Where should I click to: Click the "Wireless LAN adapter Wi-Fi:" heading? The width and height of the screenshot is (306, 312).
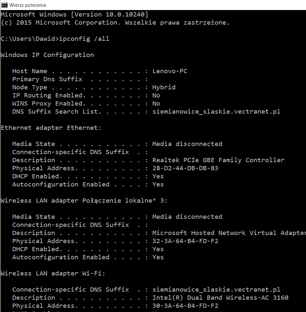point(53,273)
